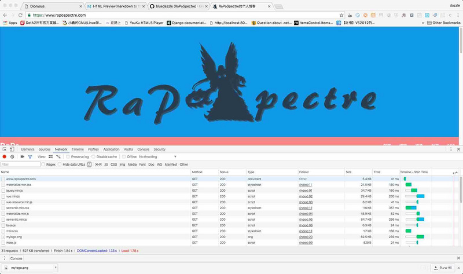
Task: Show hidden bookmarks with the chevron
Action: [x=423, y=23]
